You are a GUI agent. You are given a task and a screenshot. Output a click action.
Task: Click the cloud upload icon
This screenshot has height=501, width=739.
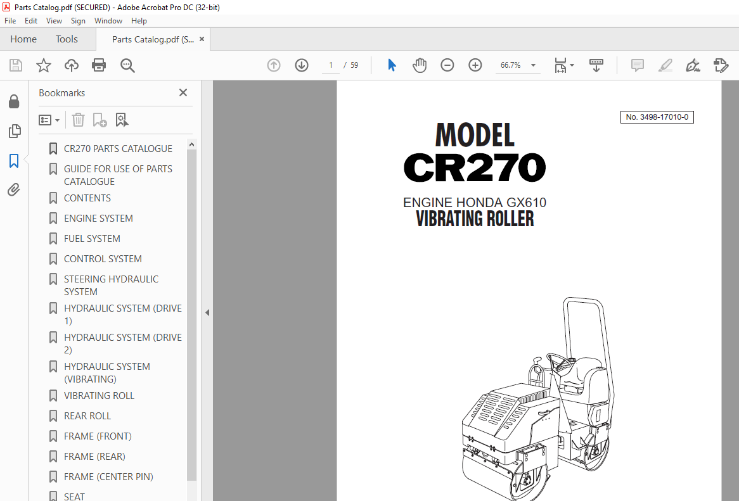click(71, 65)
